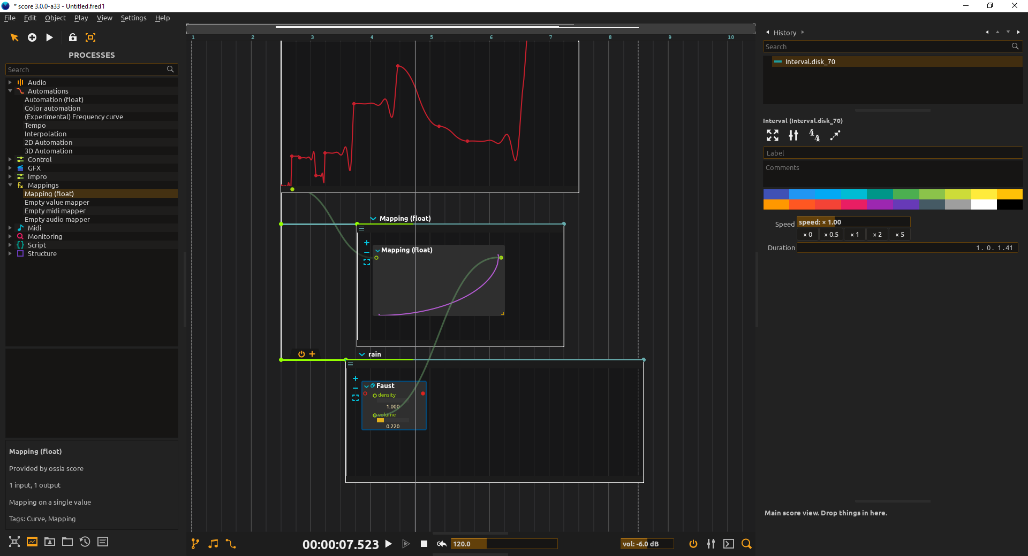Viewport: 1028px width, 556px height.
Task: Activate the create (plus circle) tool
Action: pyautogui.click(x=32, y=37)
